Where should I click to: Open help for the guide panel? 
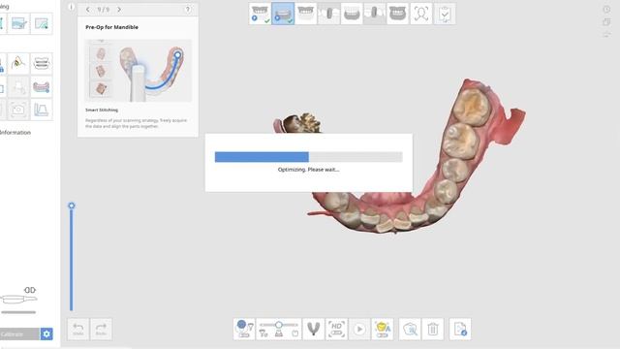pos(188,9)
